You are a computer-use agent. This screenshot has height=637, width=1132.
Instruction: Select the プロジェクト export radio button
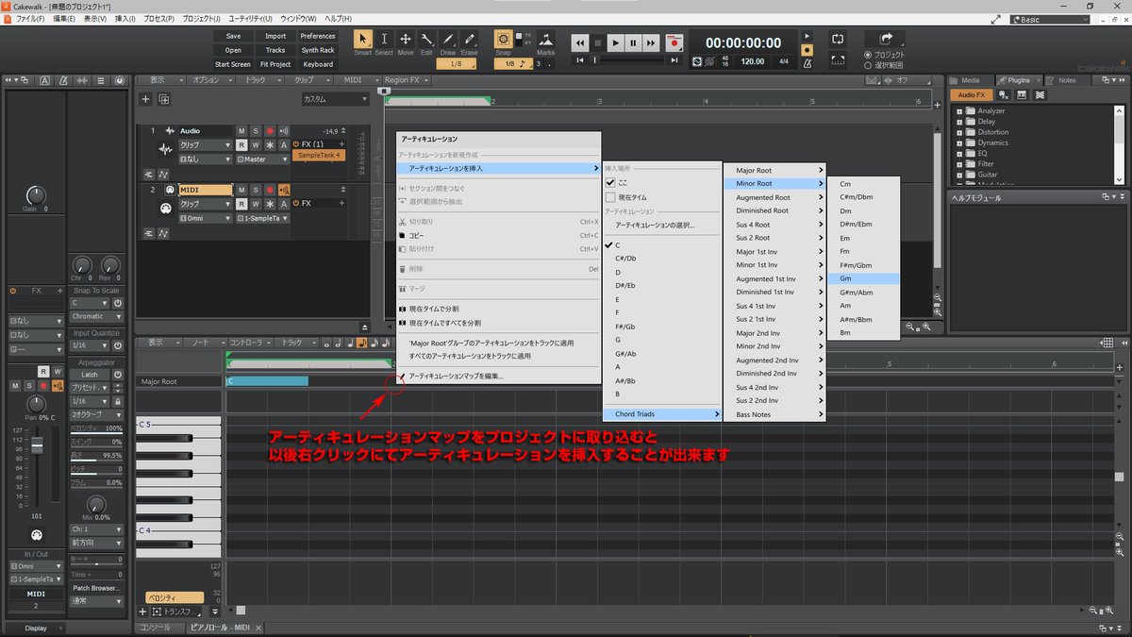(x=868, y=54)
